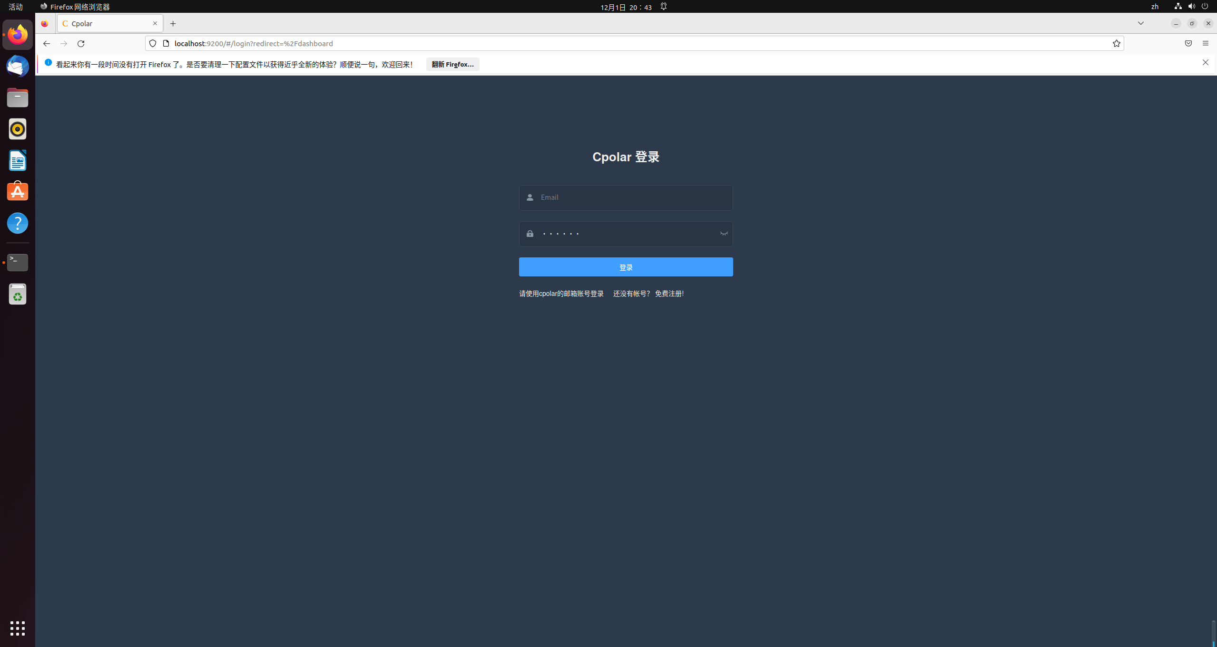
Task: Launch Rhythmbox music player
Action: [x=18, y=129]
